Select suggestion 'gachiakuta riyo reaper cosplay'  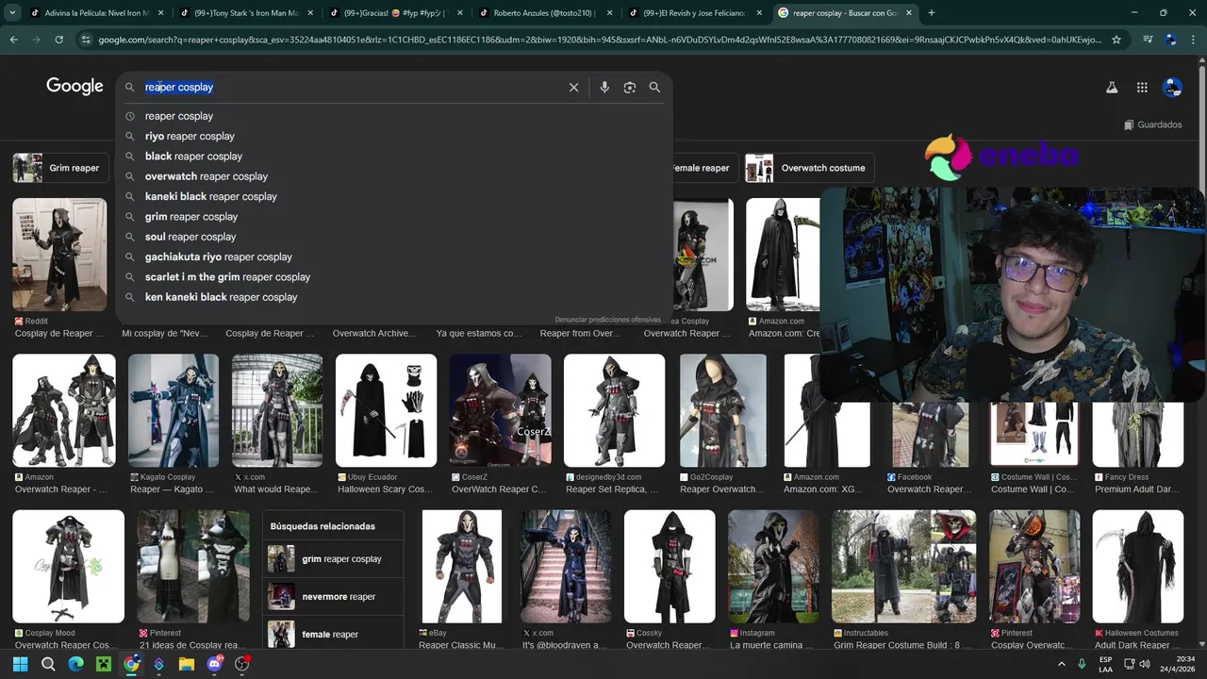point(393,257)
